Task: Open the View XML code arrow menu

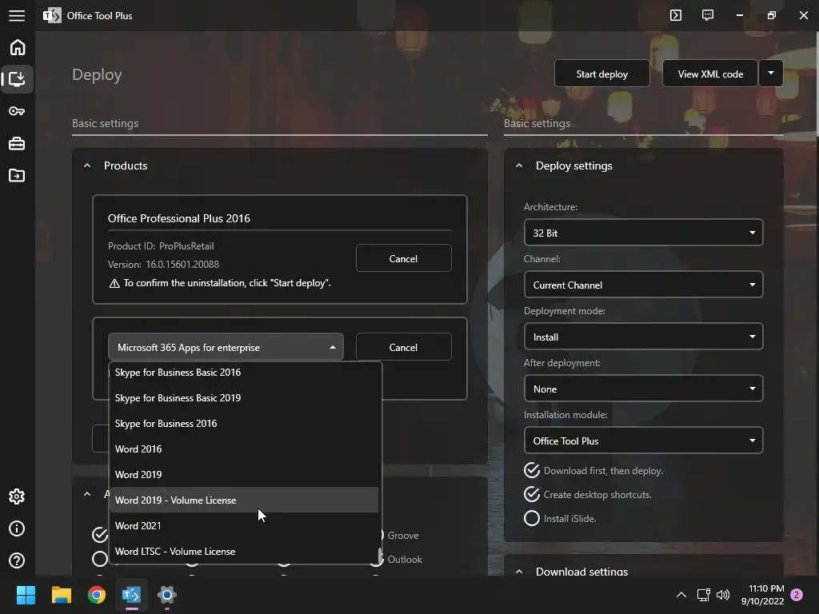Action: tap(770, 74)
